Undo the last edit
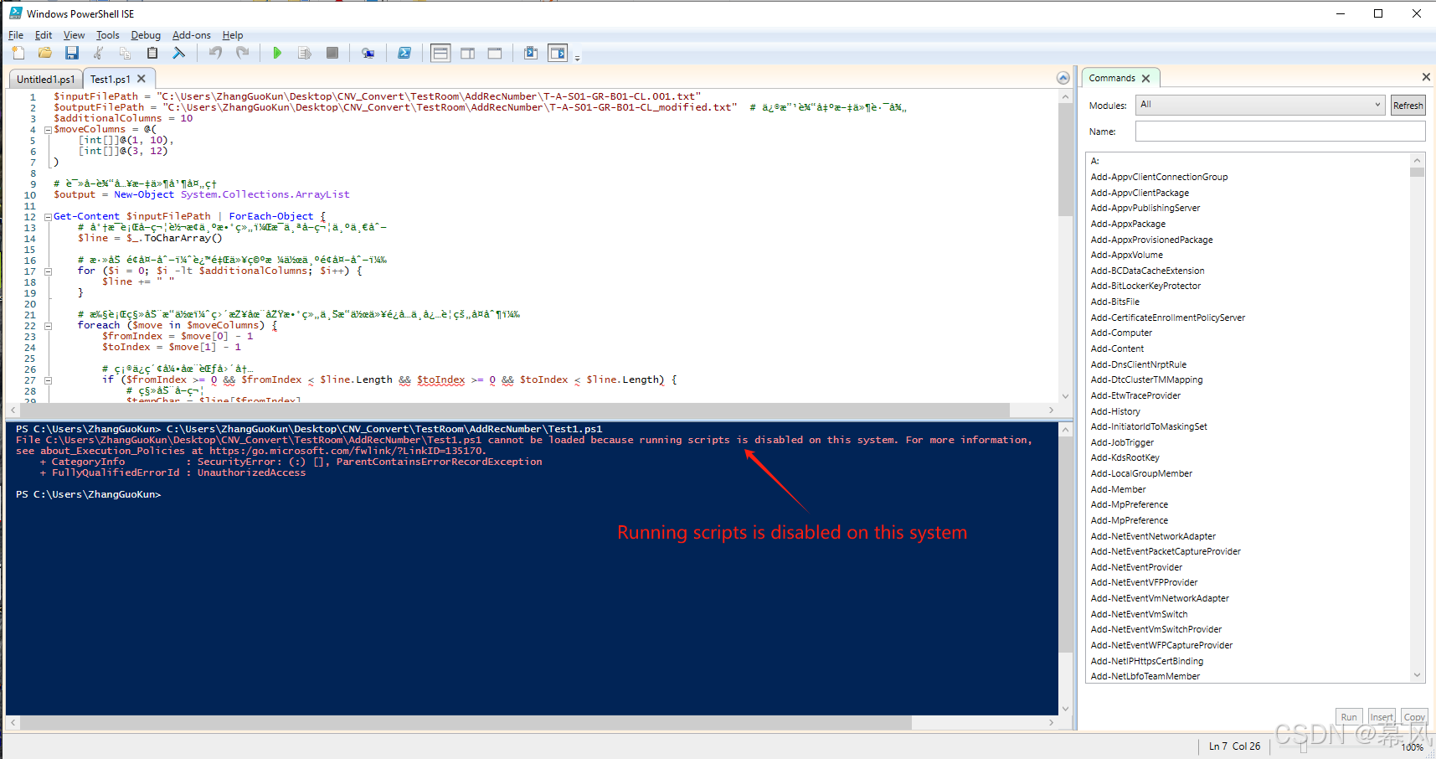The image size is (1436, 759). (215, 53)
